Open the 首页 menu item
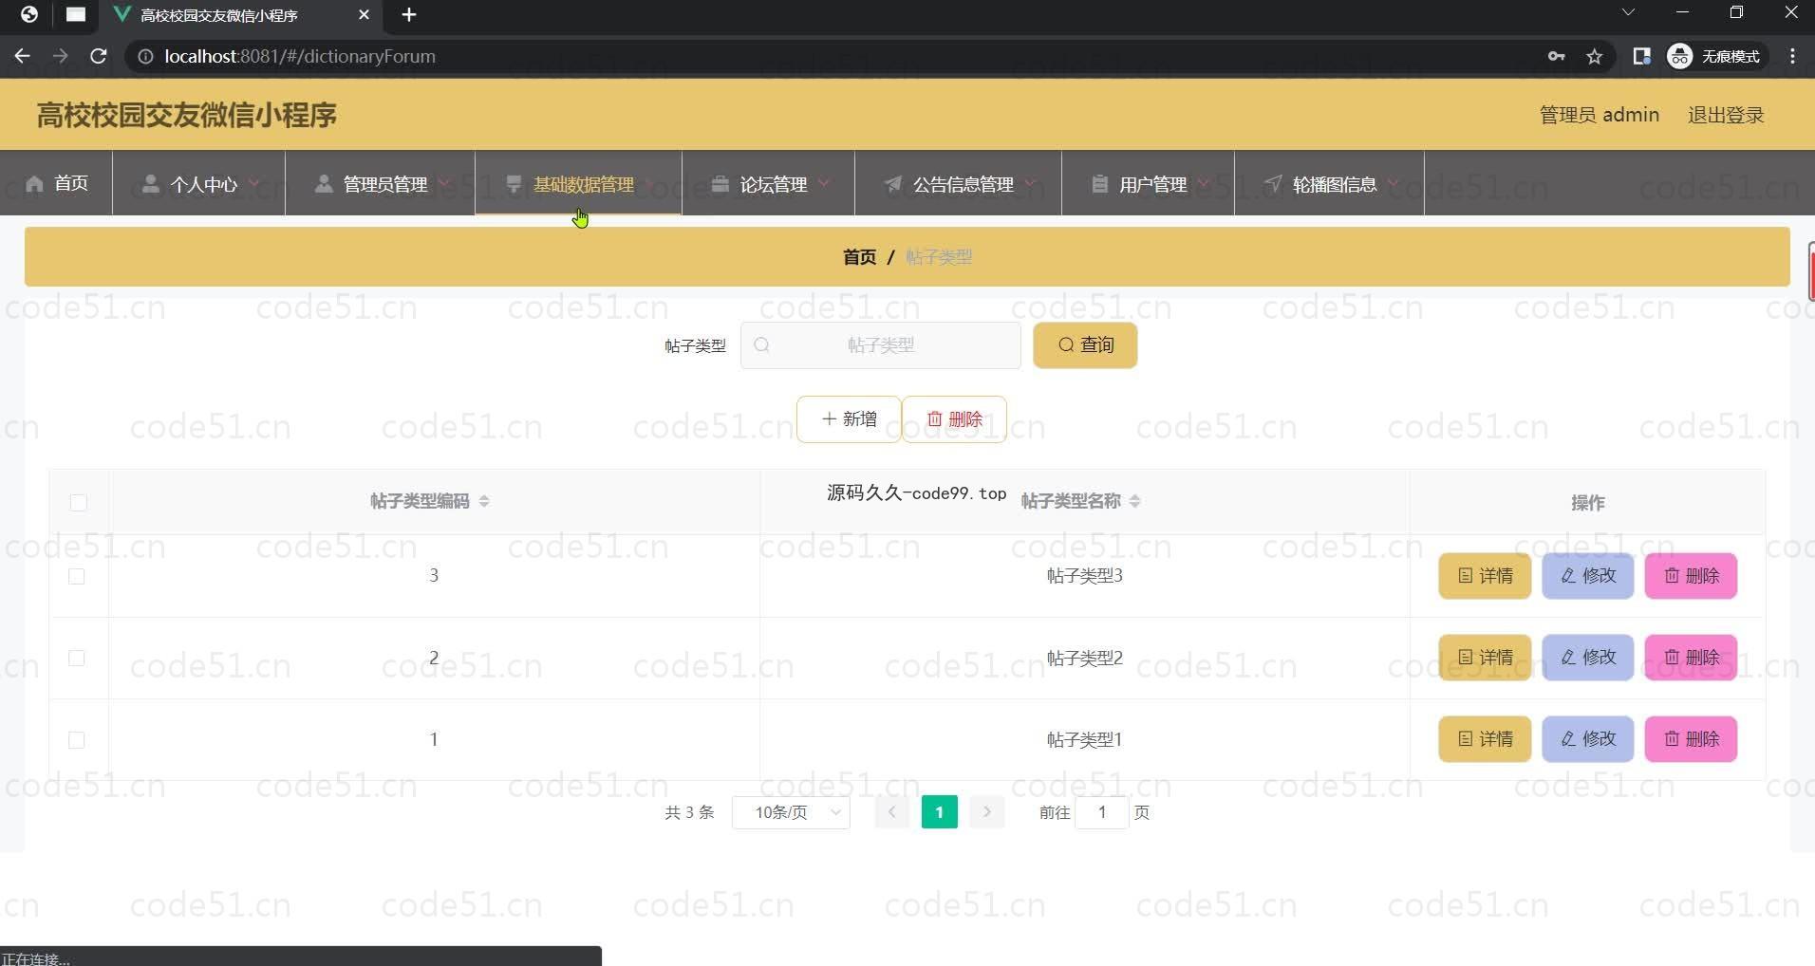The height and width of the screenshot is (966, 1815). pos(56,183)
